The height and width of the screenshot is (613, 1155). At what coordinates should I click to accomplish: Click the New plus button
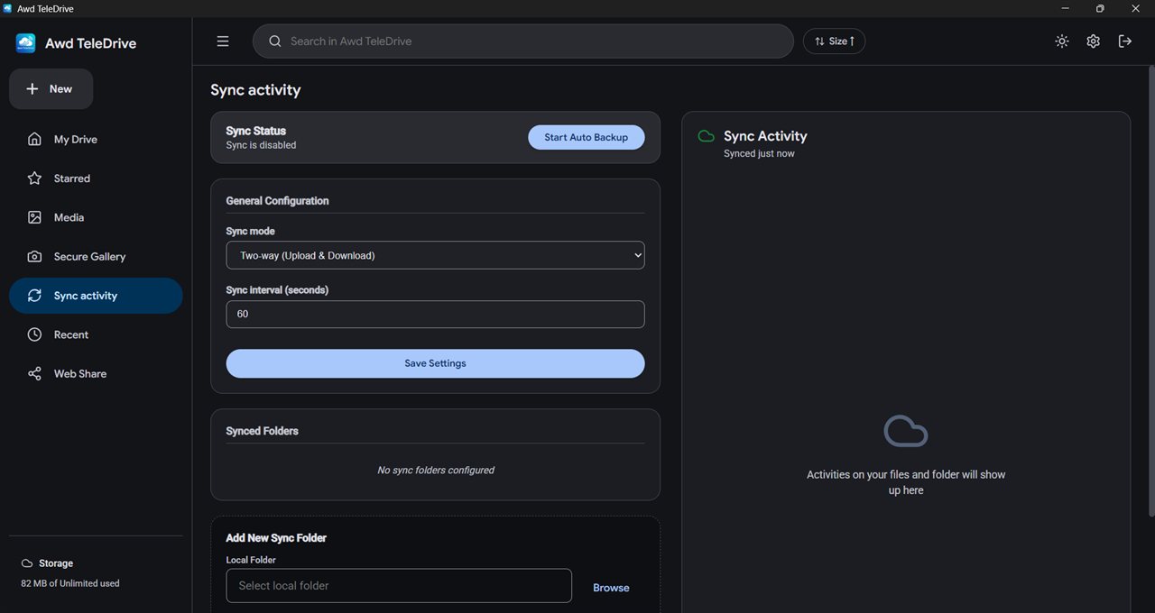[51, 89]
